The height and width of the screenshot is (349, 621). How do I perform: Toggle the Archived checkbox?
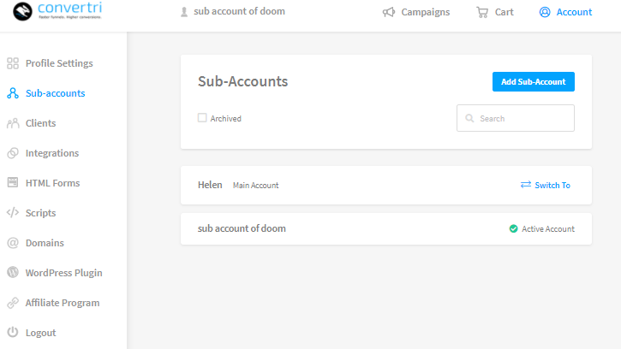[202, 118]
